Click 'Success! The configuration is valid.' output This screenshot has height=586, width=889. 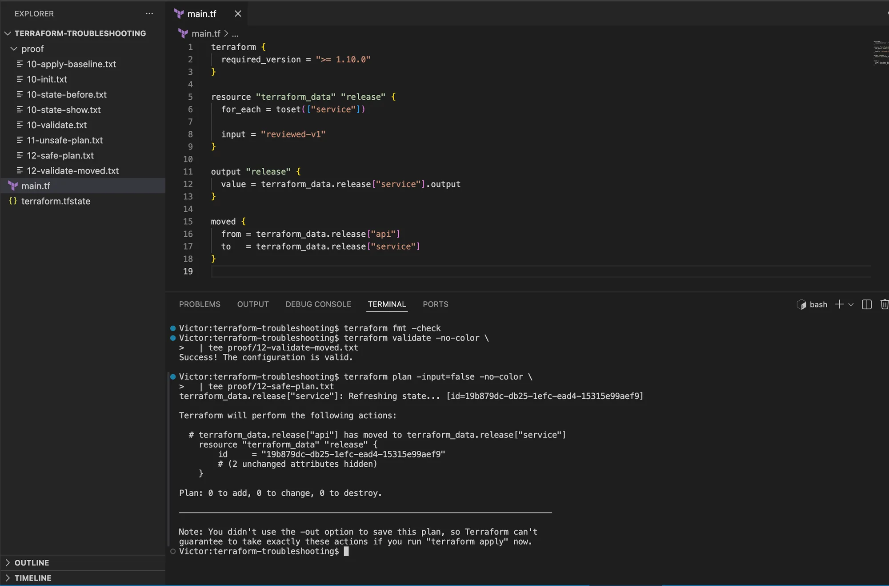click(x=266, y=358)
